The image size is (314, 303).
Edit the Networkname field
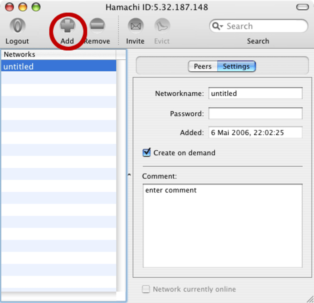pyautogui.click(x=255, y=93)
